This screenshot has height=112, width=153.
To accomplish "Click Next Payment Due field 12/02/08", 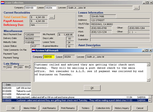I will pos(32,34).
